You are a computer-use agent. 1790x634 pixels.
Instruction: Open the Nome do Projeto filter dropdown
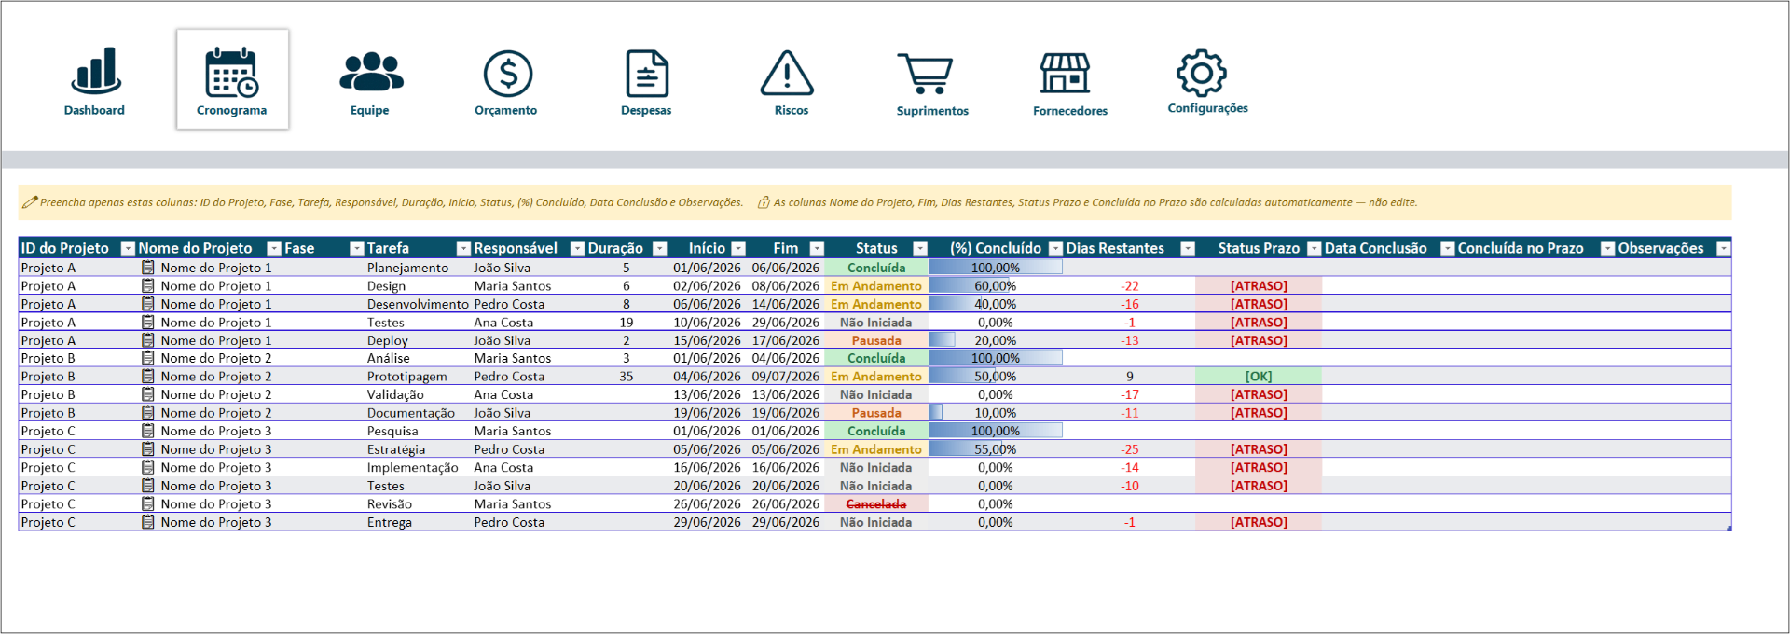(274, 249)
